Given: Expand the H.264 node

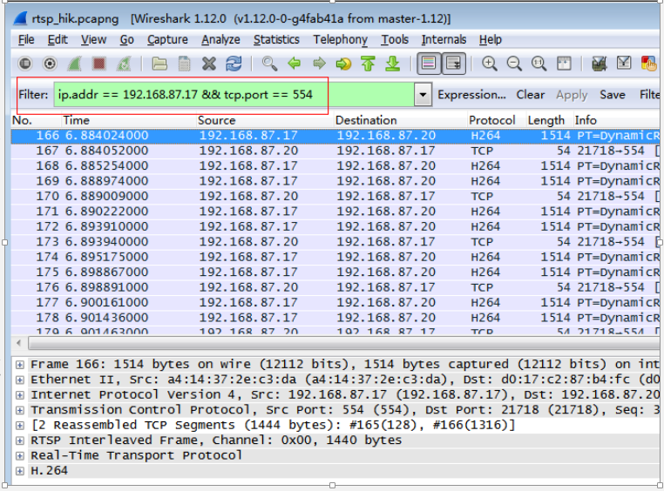Looking at the screenshot, I should (19, 471).
